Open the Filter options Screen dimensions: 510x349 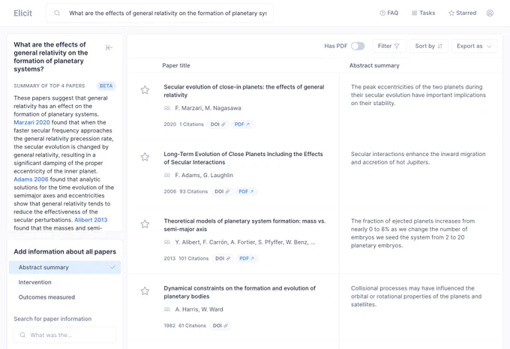[x=388, y=47]
